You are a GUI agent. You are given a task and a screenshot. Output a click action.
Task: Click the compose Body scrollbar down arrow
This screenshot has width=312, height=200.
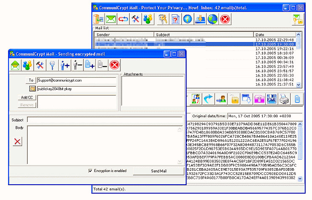point(179,161)
